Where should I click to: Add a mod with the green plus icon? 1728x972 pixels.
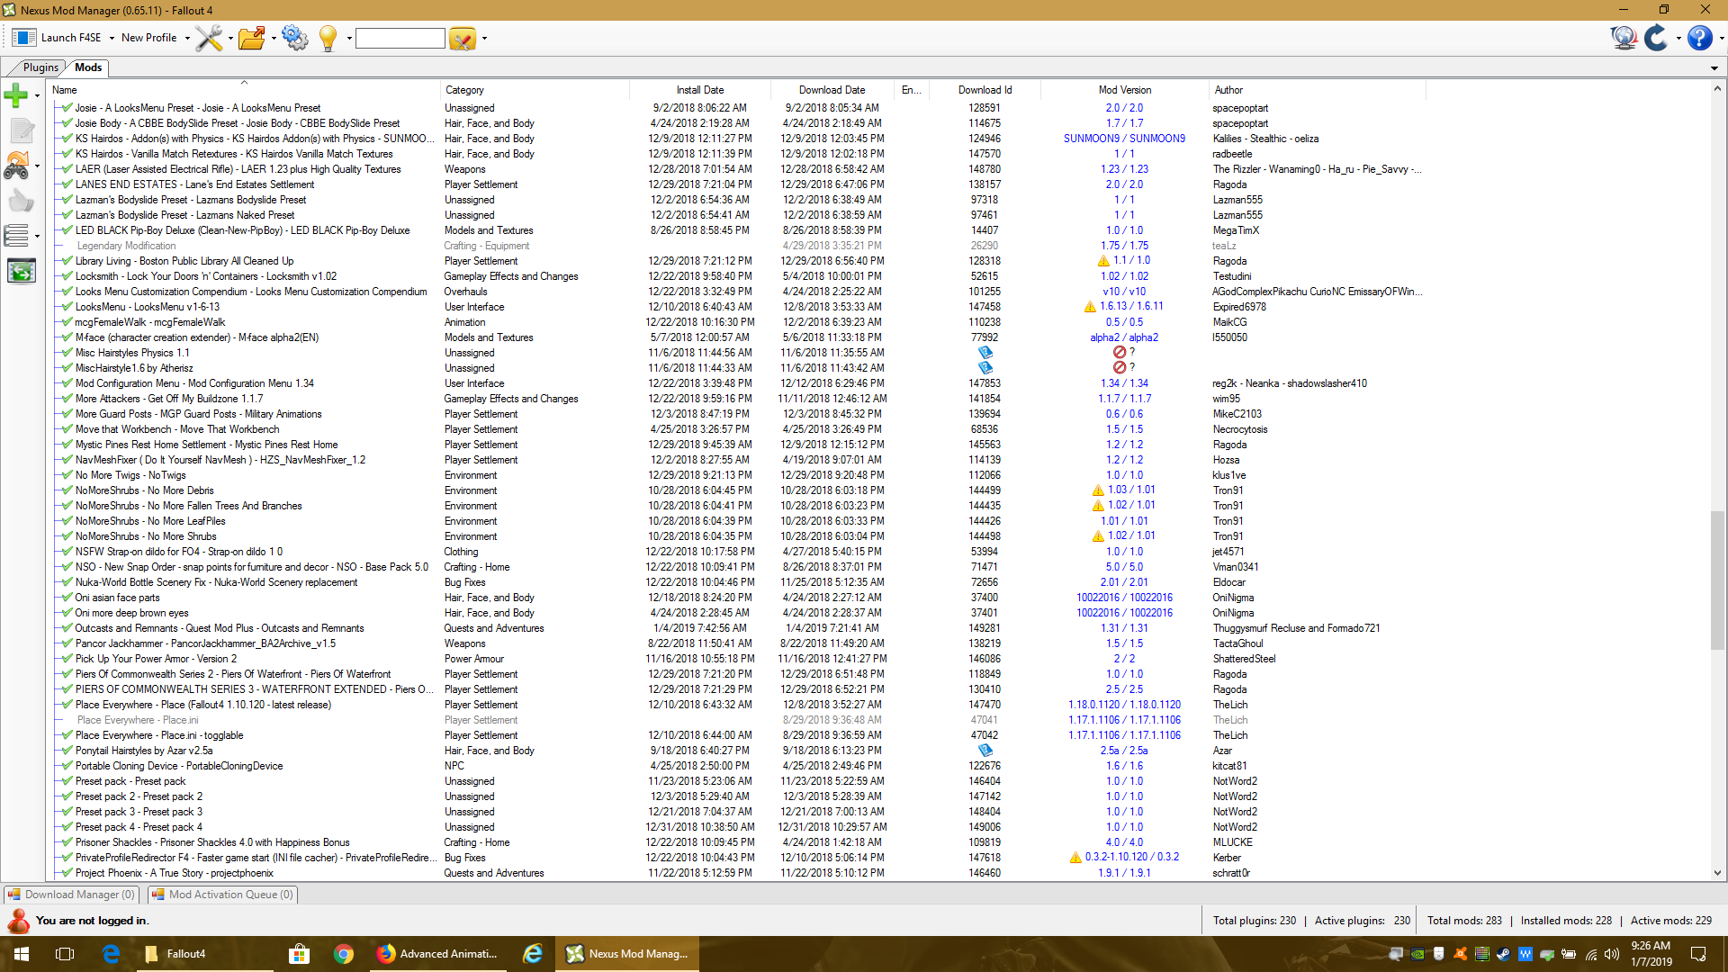click(16, 94)
